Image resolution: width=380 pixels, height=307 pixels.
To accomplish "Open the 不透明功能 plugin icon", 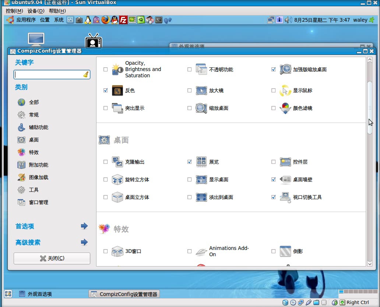I will click(x=201, y=70).
